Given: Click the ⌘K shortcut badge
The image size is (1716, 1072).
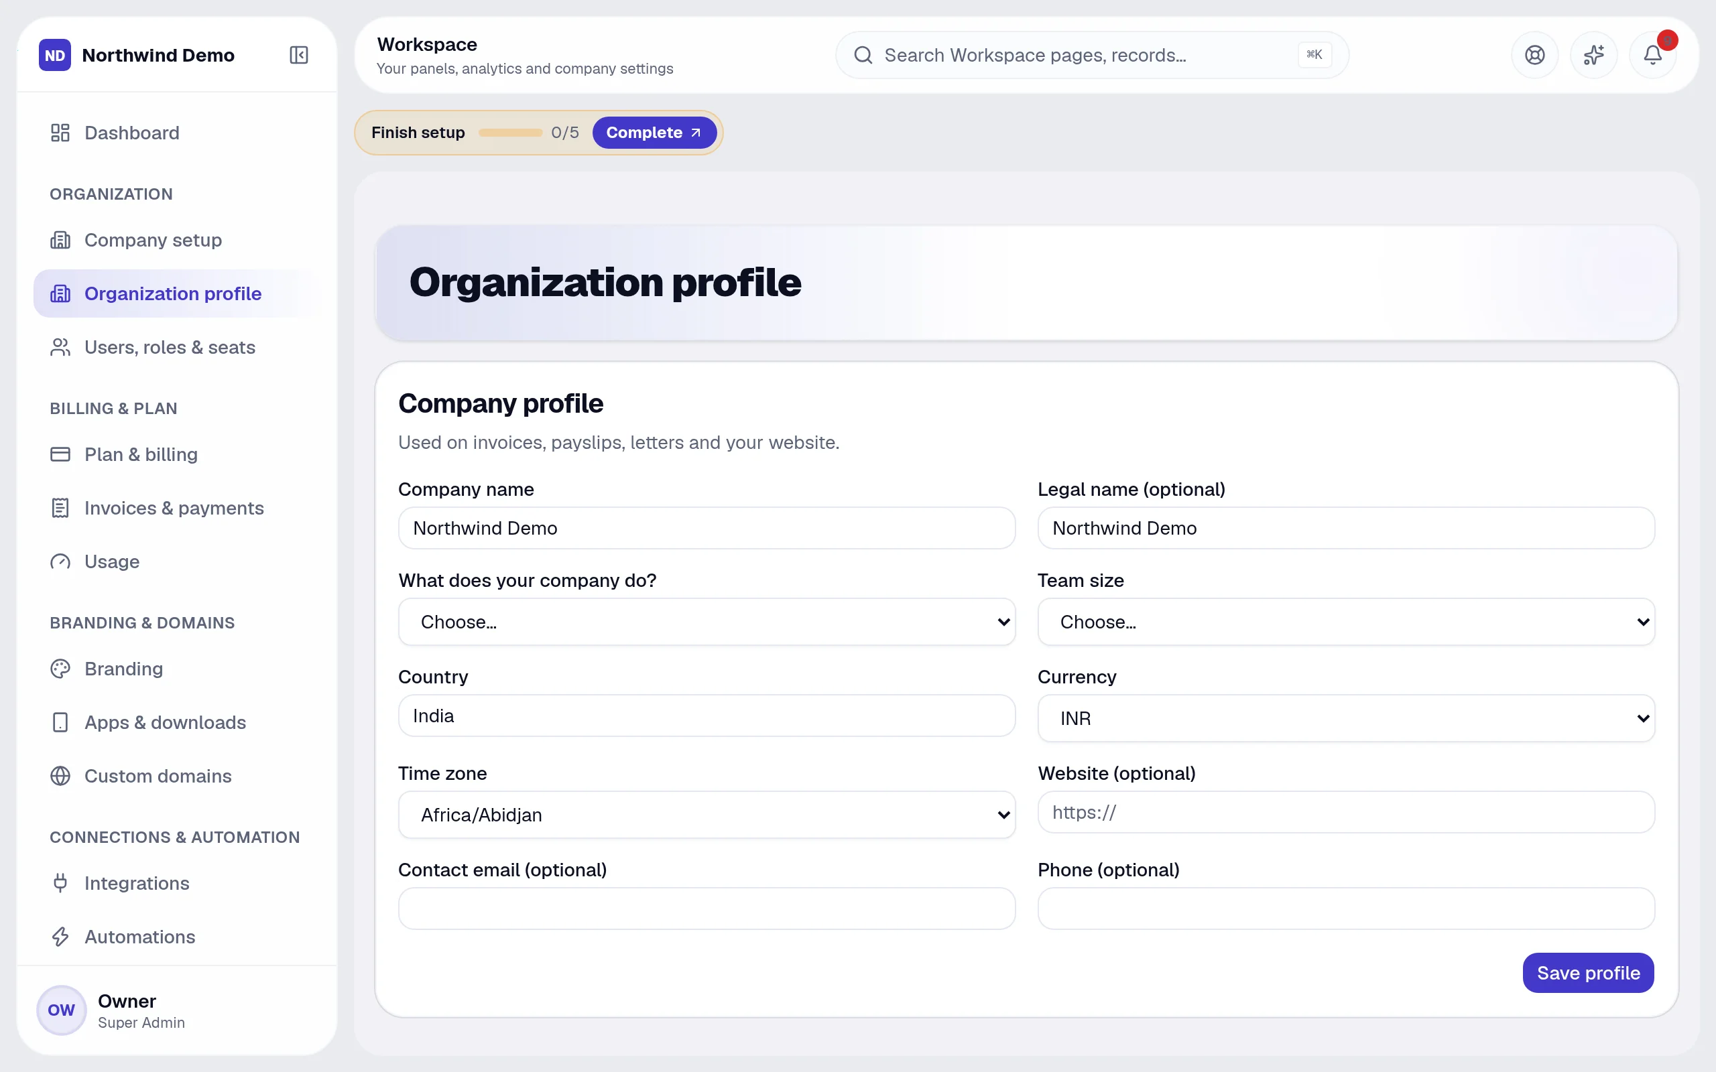Looking at the screenshot, I should coord(1314,54).
